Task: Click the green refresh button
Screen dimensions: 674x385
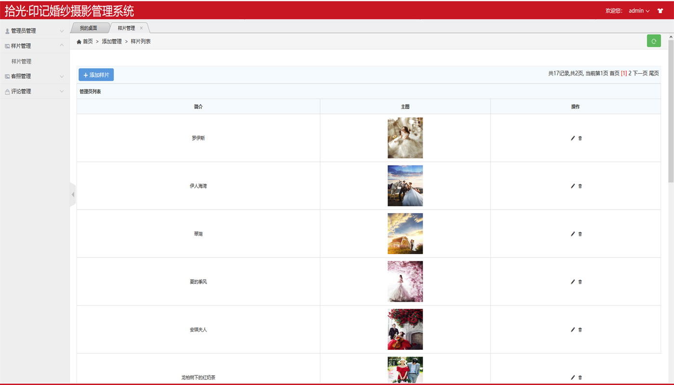Action: 653,41
